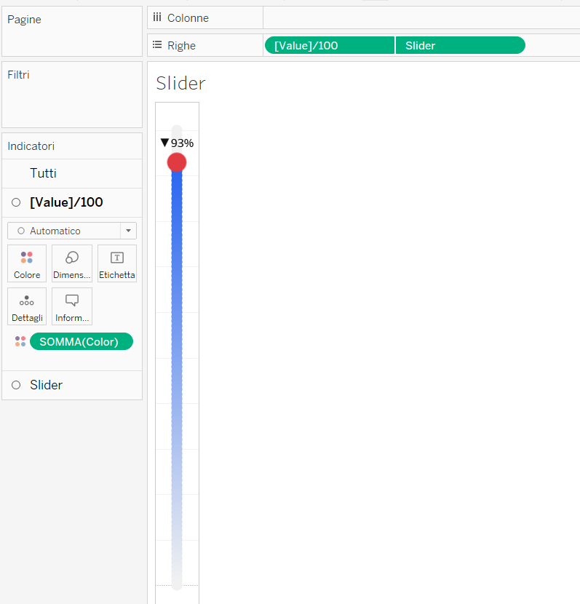580x604 pixels.
Task: Click the Slider pill in Righe
Action: [x=459, y=45]
